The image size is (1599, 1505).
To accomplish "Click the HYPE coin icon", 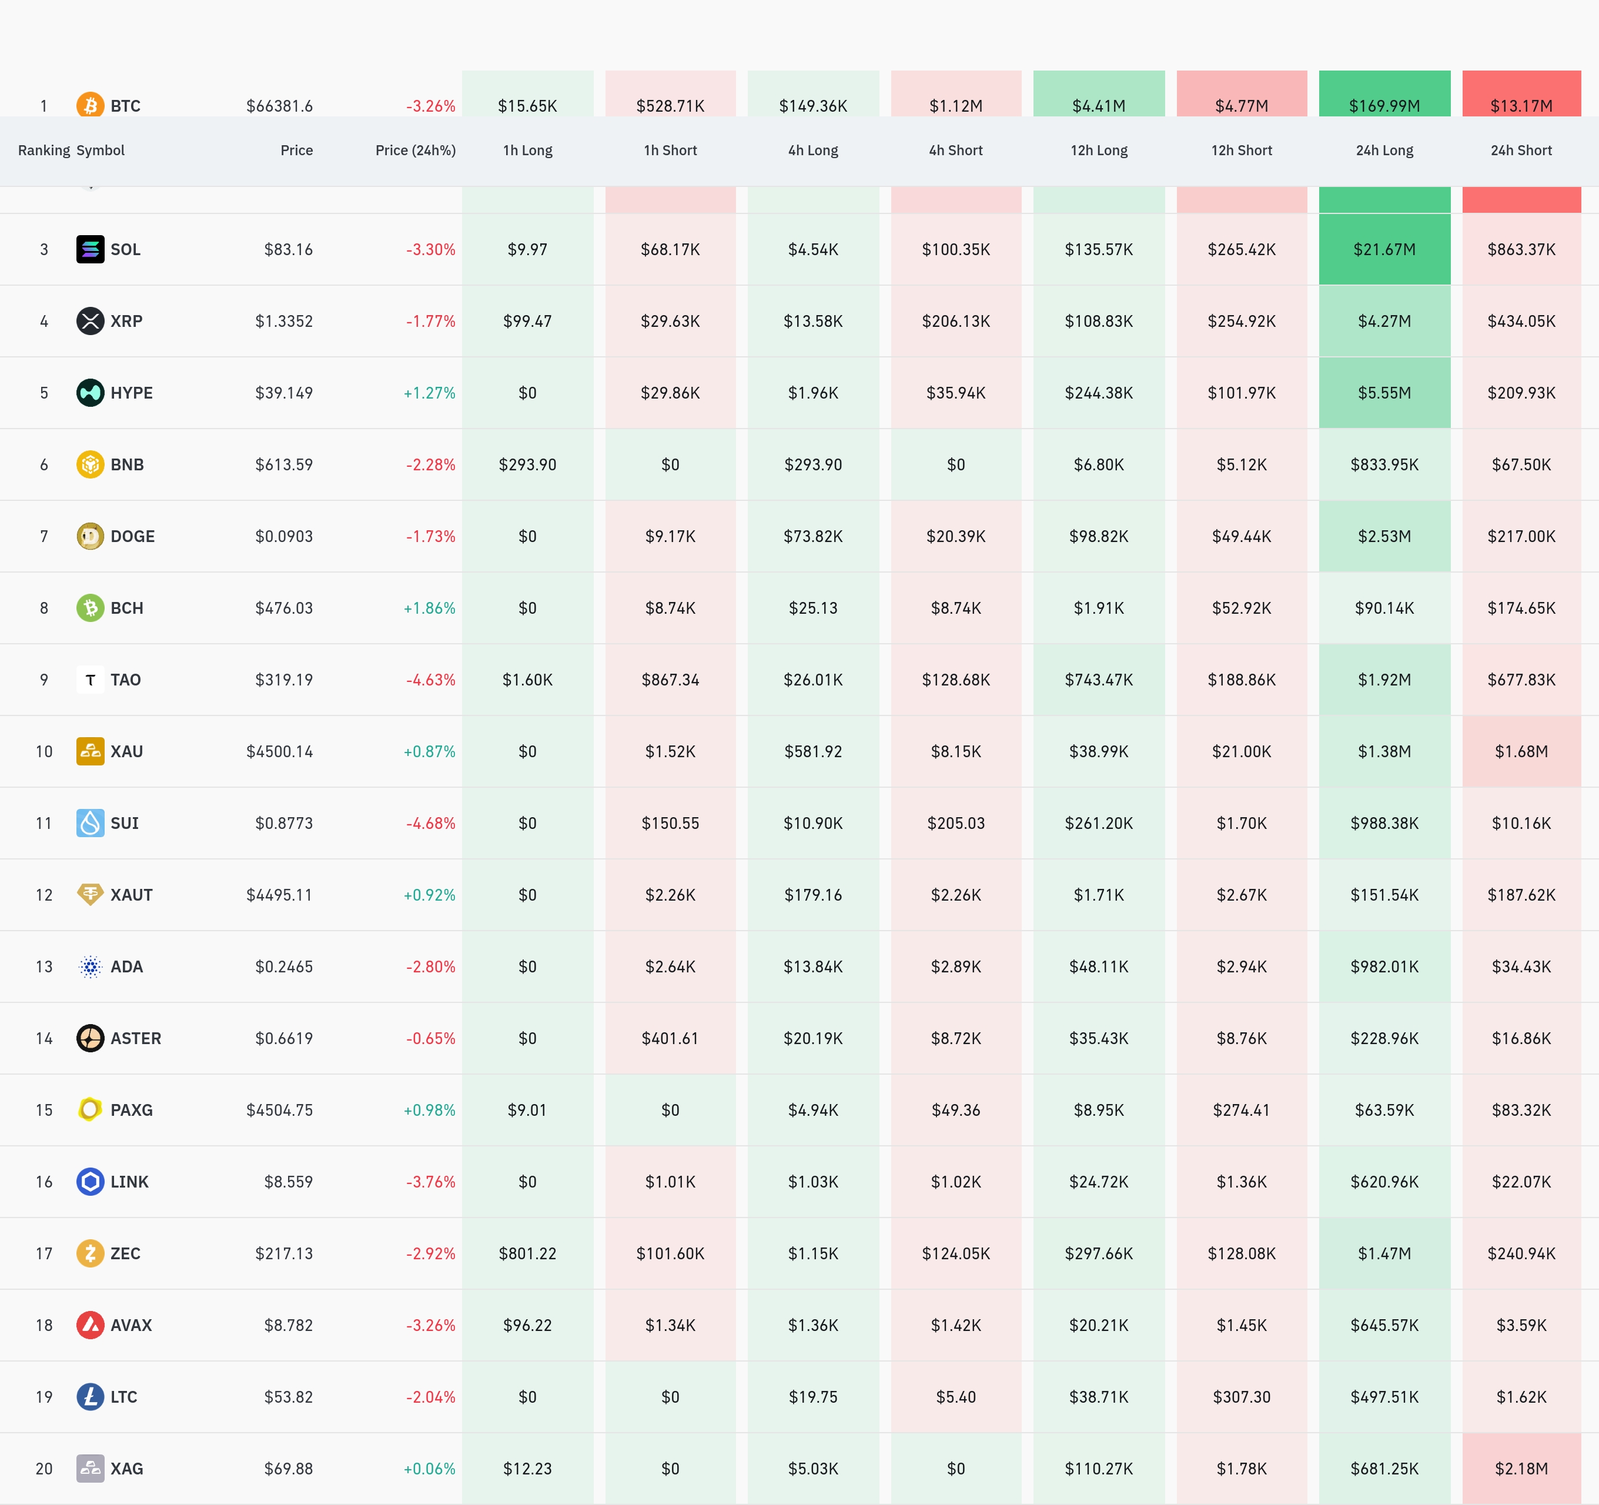I will point(90,393).
